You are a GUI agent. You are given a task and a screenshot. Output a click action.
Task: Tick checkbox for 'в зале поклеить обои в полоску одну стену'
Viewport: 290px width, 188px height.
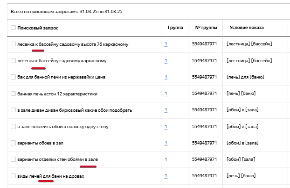tap(13, 126)
